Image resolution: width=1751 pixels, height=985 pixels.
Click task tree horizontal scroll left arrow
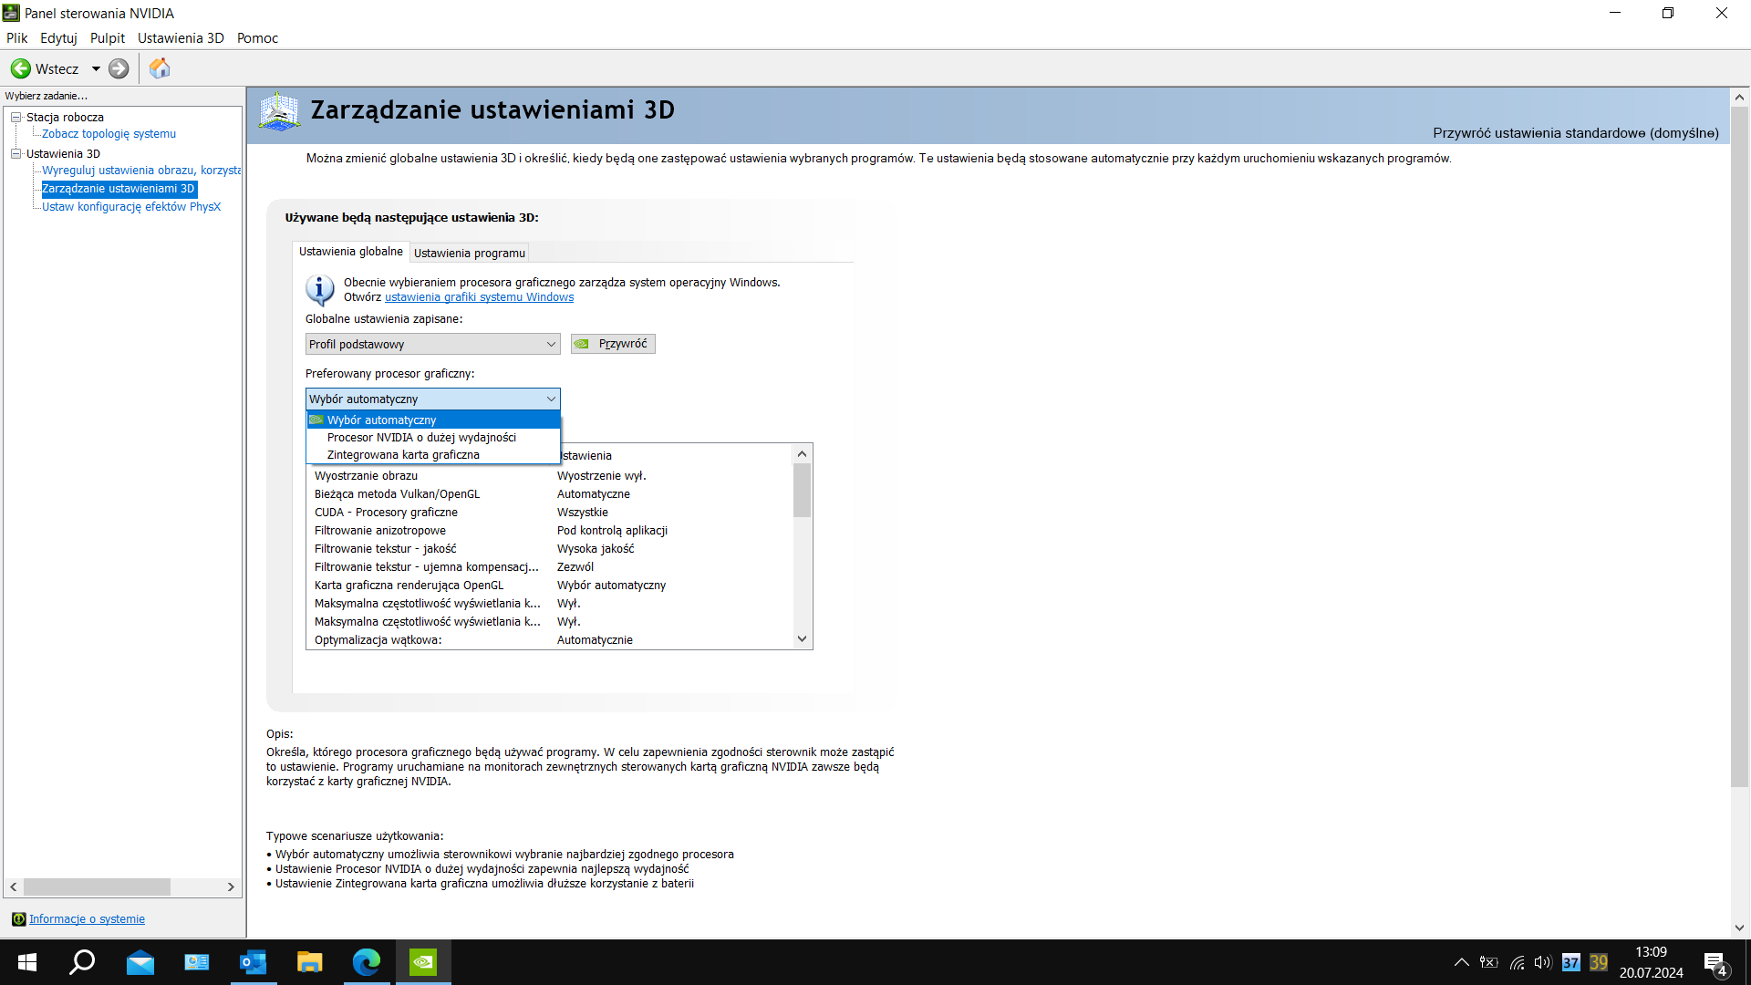(x=14, y=887)
